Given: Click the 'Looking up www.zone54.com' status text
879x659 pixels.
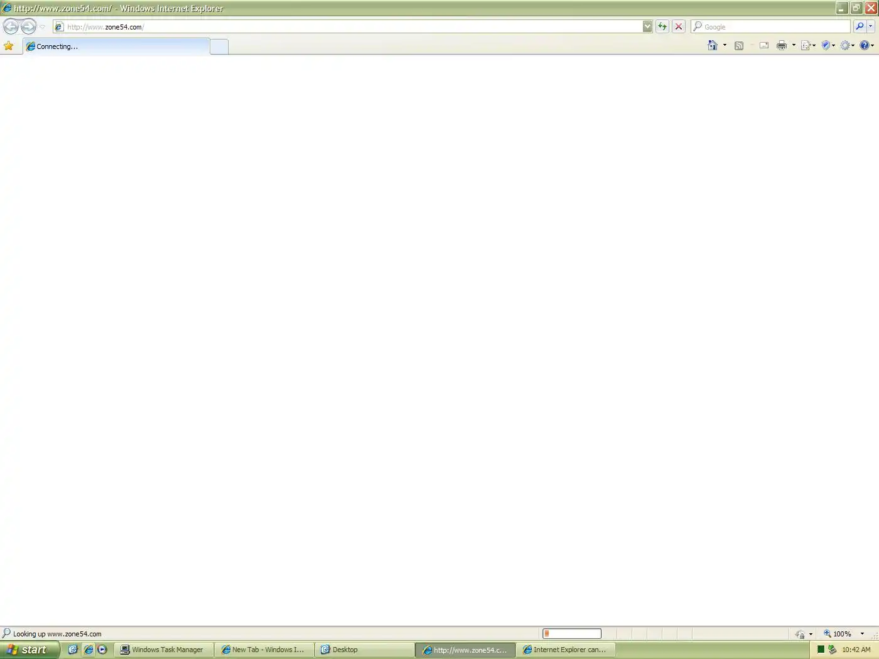Looking at the screenshot, I should [x=57, y=634].
